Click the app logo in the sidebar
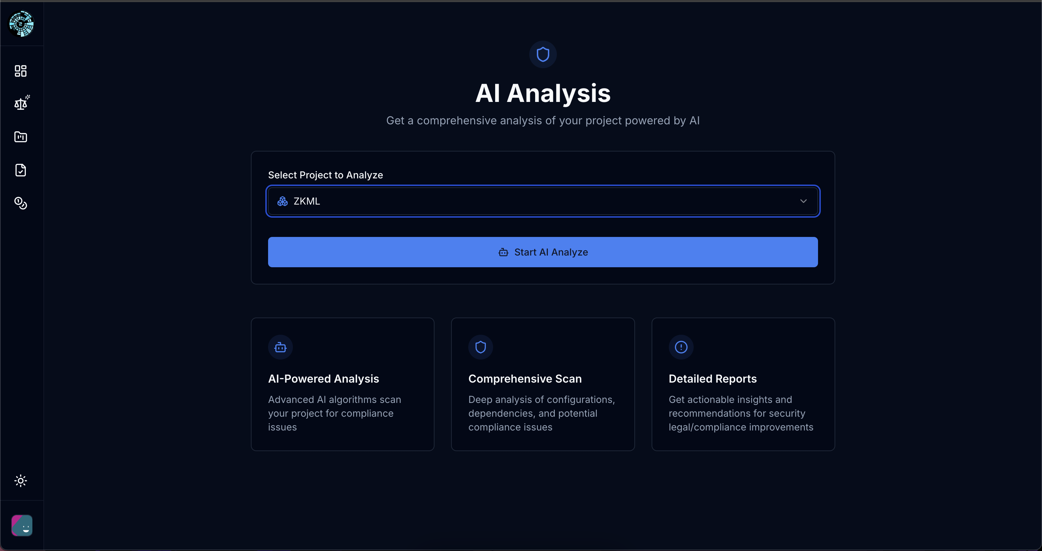 [x=21, y=24]
